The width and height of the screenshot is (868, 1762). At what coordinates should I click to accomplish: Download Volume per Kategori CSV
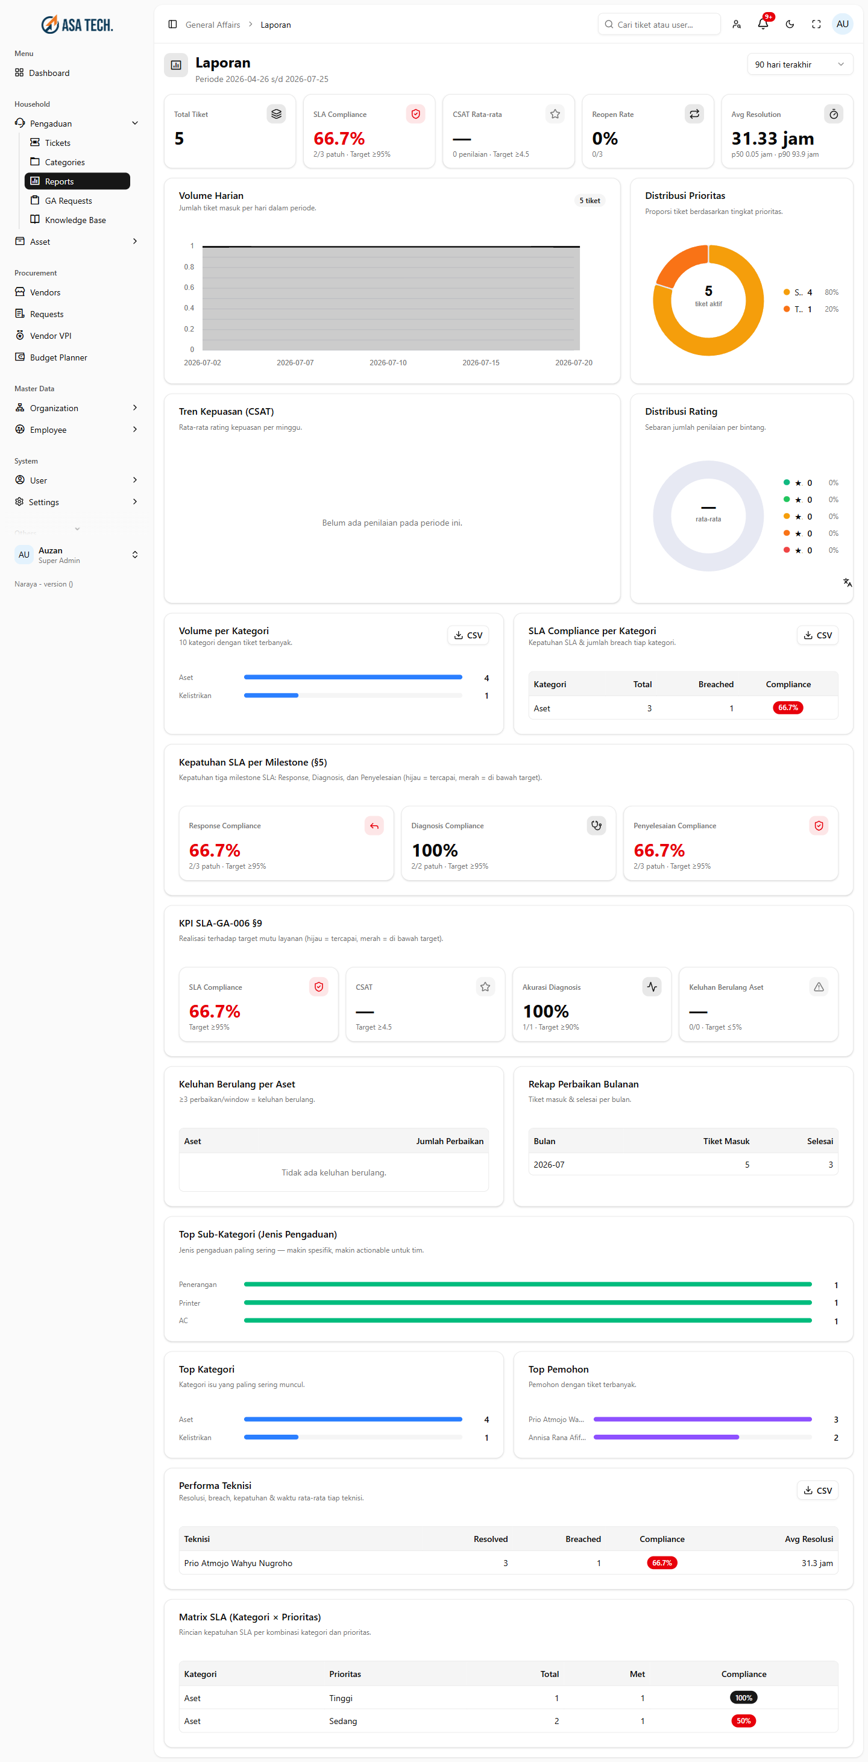(468, 635)
